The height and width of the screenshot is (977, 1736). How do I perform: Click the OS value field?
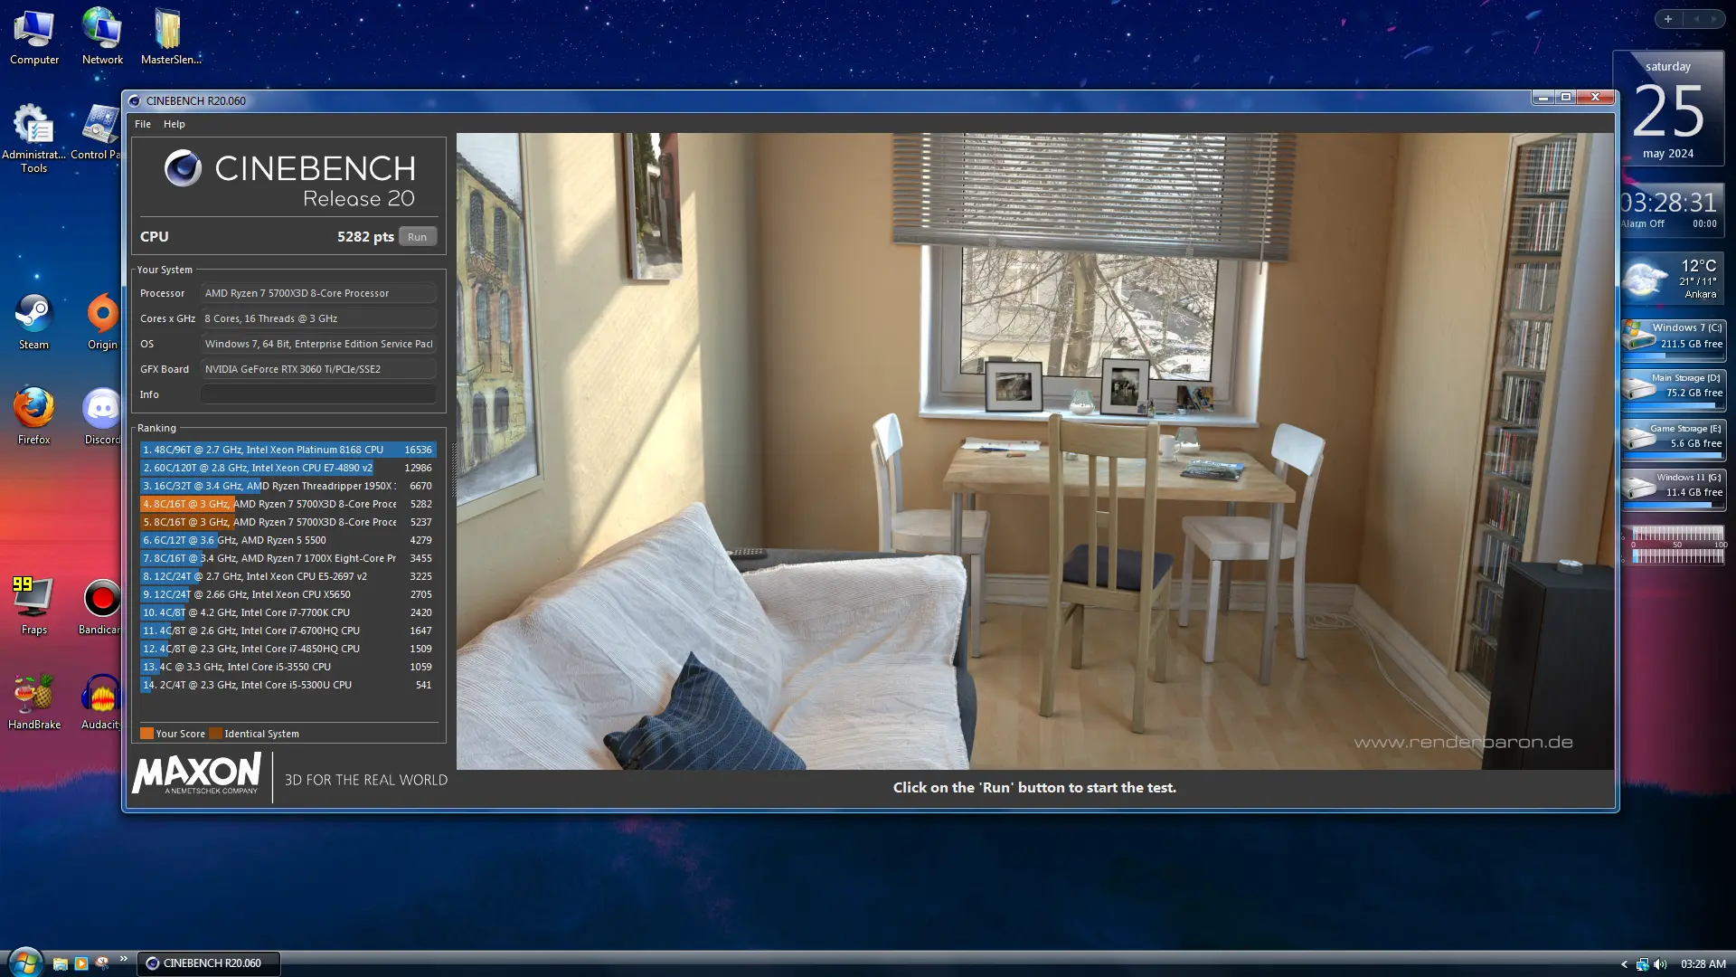pyautogui.click(x=318, y=344)
